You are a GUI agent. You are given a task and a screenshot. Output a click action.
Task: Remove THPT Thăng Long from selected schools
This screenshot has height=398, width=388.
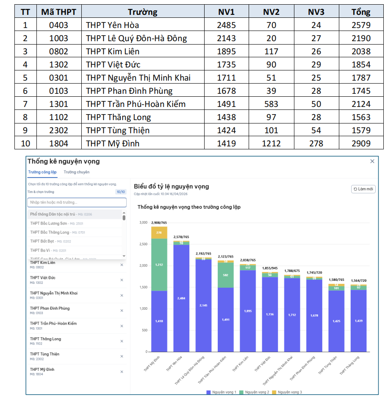pos(122,341)
